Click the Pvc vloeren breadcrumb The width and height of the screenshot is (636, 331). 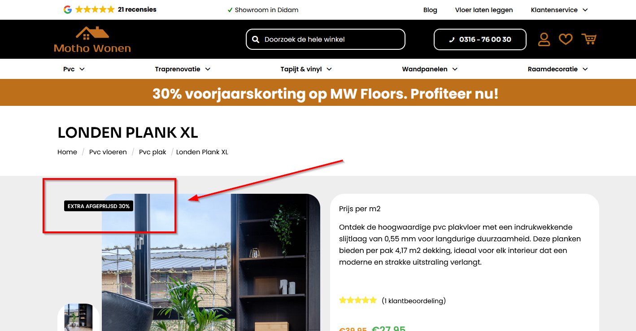[x=108, y=152]
